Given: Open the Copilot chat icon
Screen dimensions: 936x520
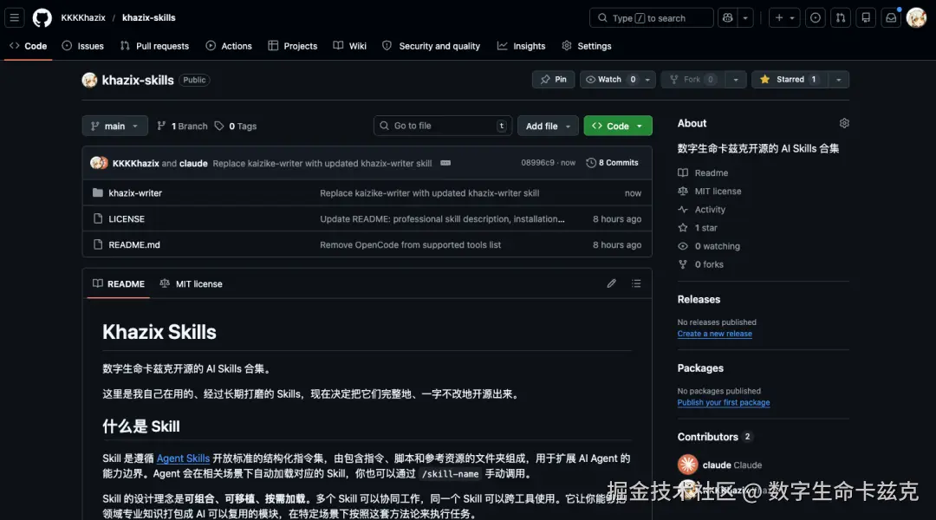Looking at the screenshot, I should pos(728,18).
